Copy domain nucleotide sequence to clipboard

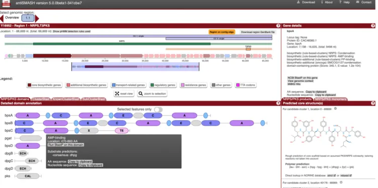pos(91,165)
